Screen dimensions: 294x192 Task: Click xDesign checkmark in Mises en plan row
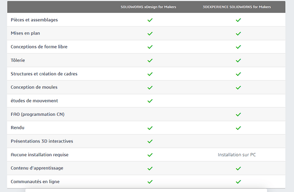click(x=150, y=34)
